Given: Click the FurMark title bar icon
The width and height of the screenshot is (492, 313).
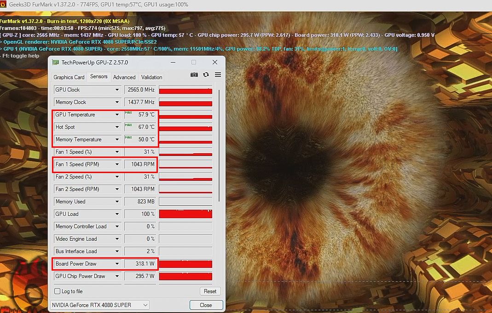Looking at the screenshot, I should pyautogui.click(x=3, y=5).
